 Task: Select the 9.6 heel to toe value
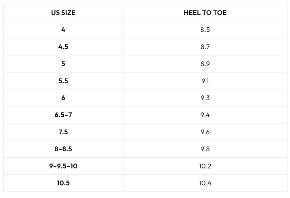[x=205, y=132]
